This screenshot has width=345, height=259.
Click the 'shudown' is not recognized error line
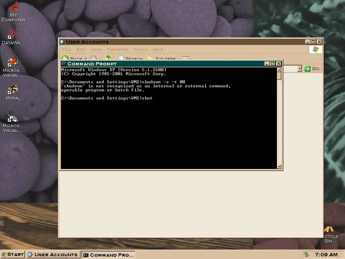point(146,86)
